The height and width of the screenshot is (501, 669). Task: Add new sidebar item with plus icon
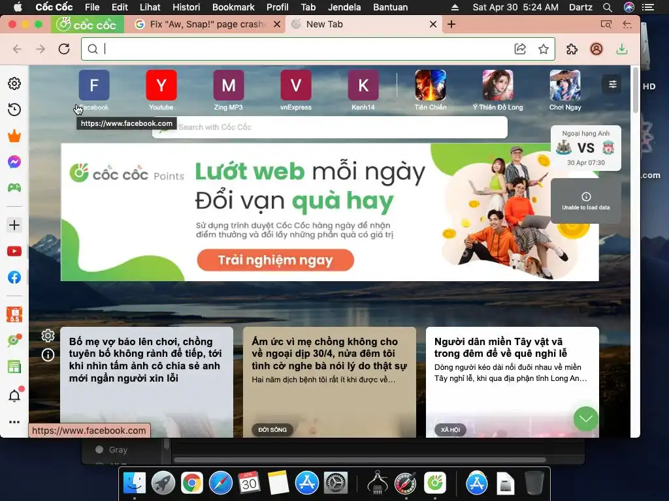[x=14, y=225]
